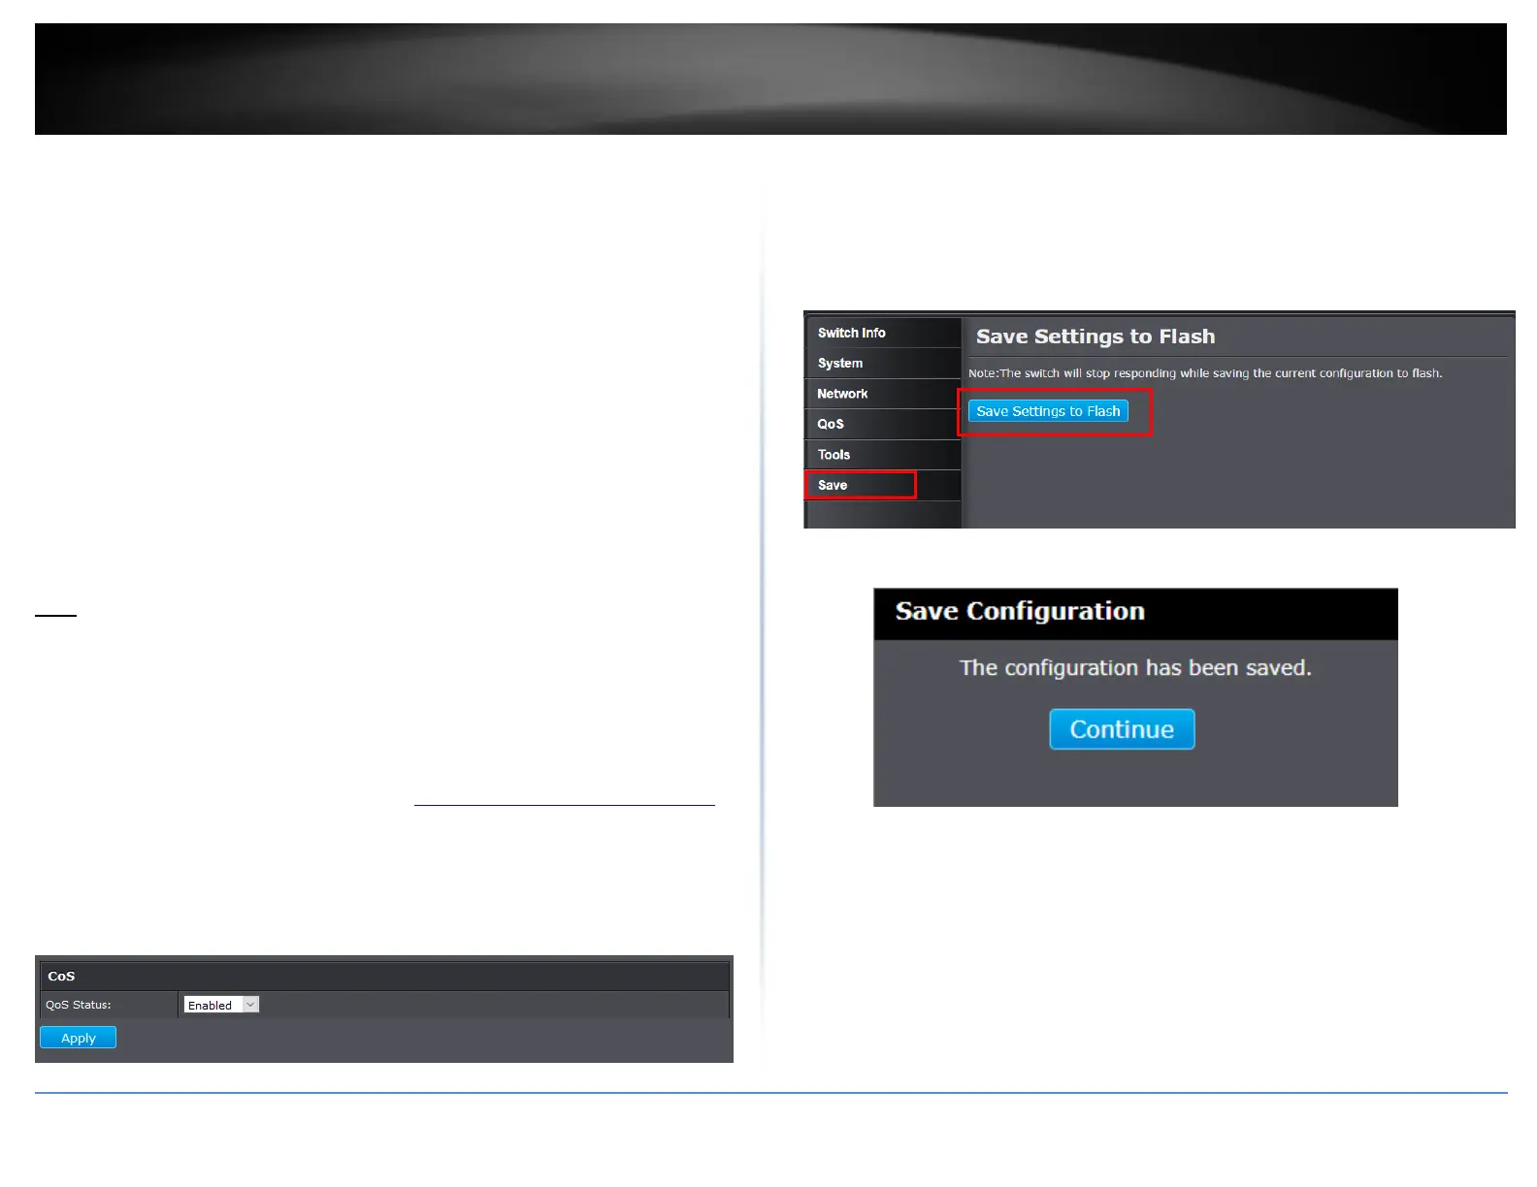The image size is (1537, 1187).
Task: Click the QoS Status label
Action: coord(79,1005)
